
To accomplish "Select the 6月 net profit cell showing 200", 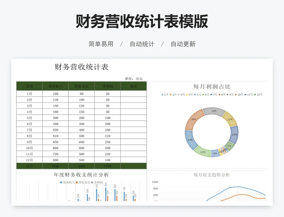I will click(x=108, y=124).
